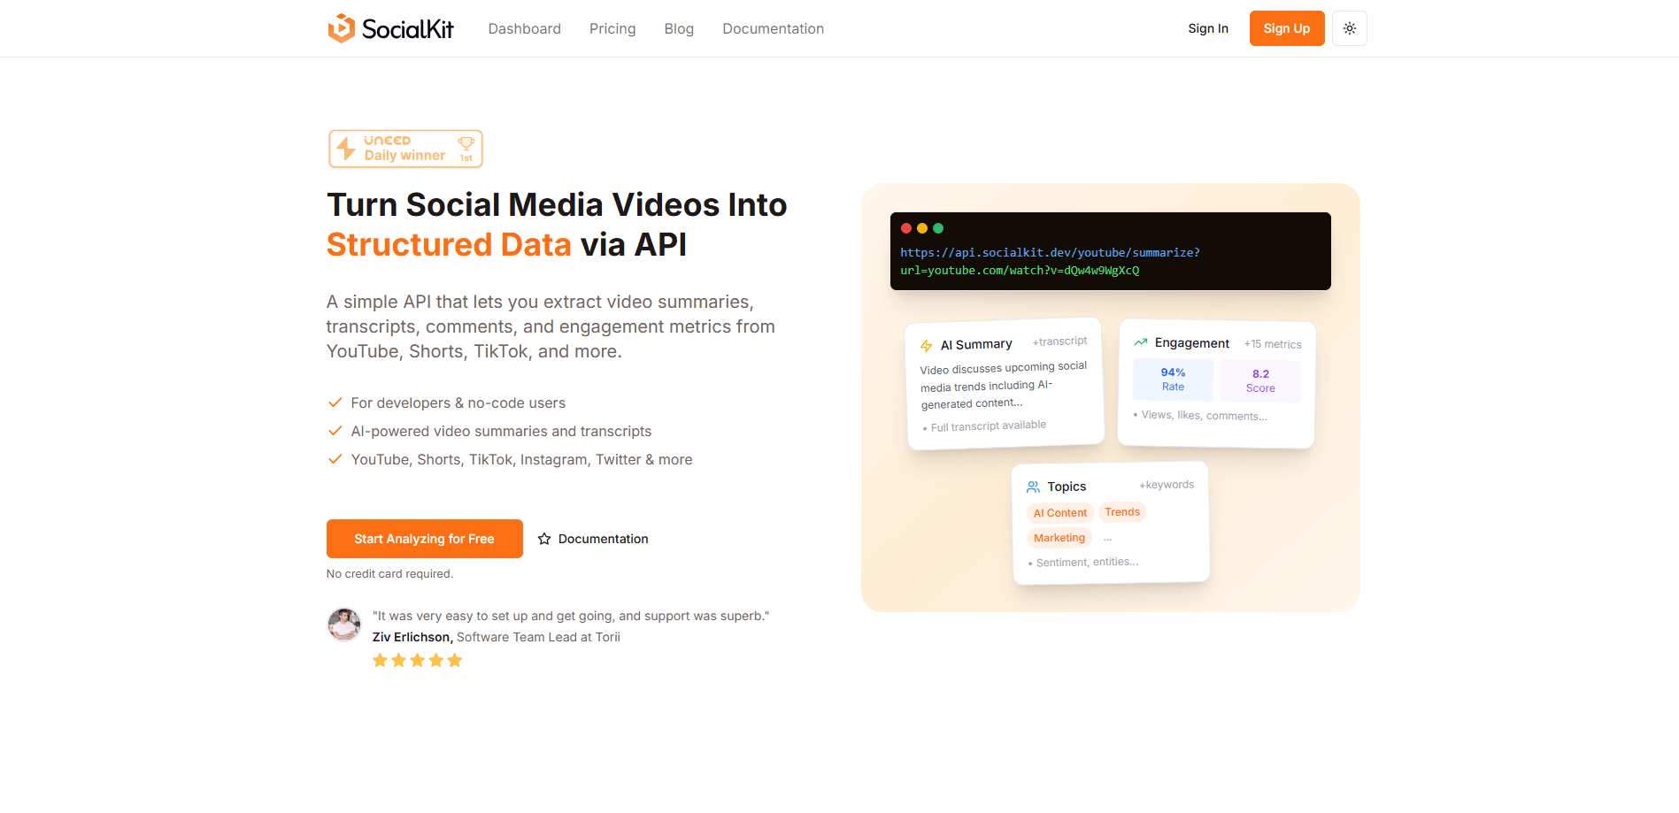Click the orange Sign Up button
This screenshot has width=1679, height=813.
point(1286,28)
